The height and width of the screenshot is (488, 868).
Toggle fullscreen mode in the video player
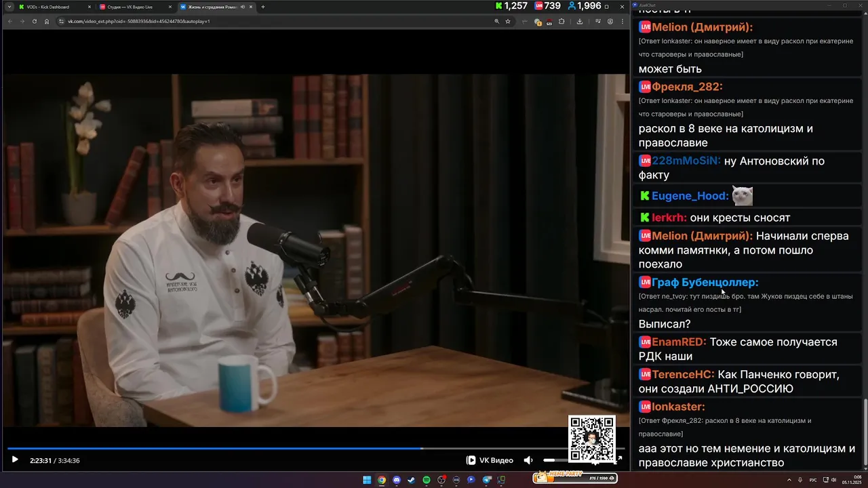tap(619, 460)
